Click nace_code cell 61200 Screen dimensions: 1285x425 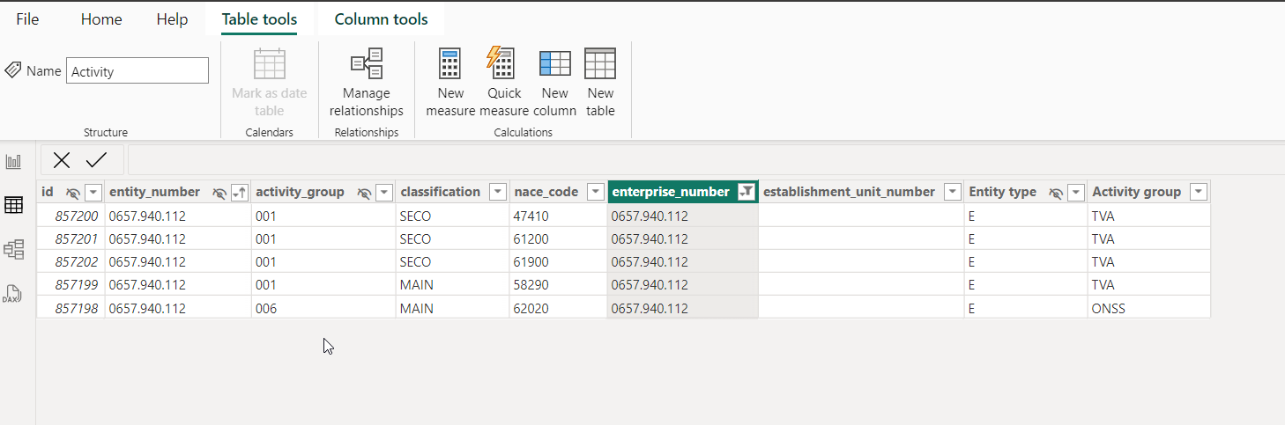[x=559, y=238]
